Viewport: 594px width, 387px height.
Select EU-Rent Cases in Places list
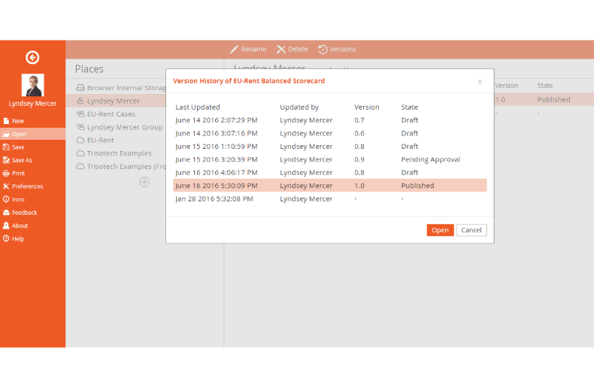[111, 114]
